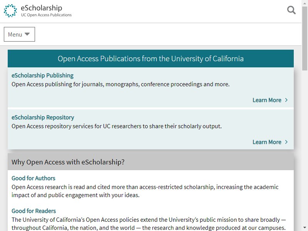Click the scrollbar track below the thumb
308x231 pixels.
pyautogui.click(x=305, y=147)
